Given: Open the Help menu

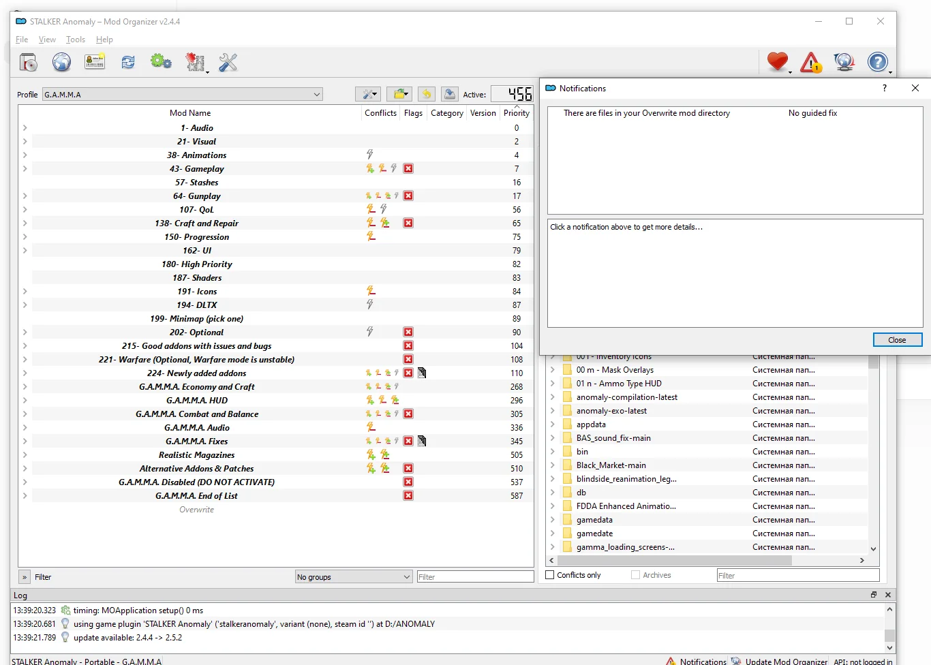Looking at the screenshot, I should tap(104, 40).
